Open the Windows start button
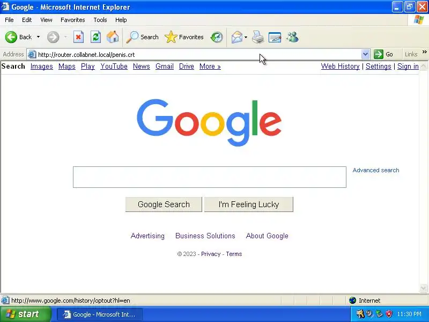429x322 pixels. pos(25,314)
